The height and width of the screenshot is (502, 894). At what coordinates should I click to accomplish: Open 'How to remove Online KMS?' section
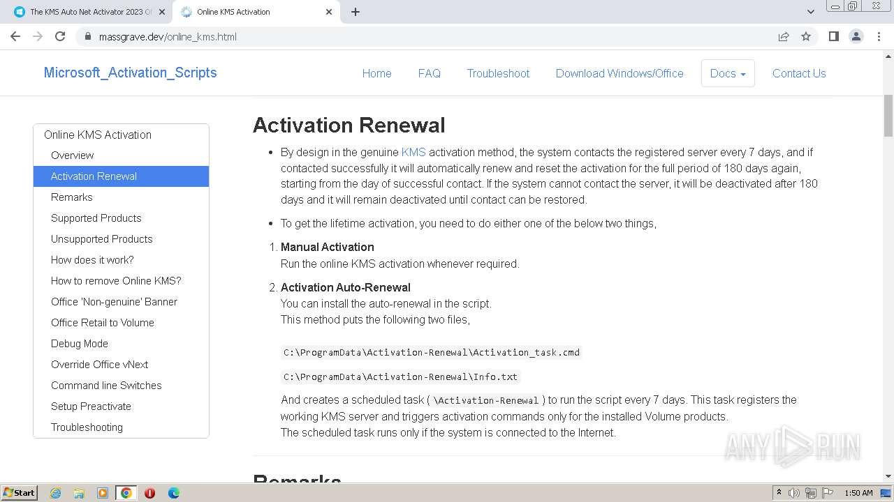coord(121,281)
